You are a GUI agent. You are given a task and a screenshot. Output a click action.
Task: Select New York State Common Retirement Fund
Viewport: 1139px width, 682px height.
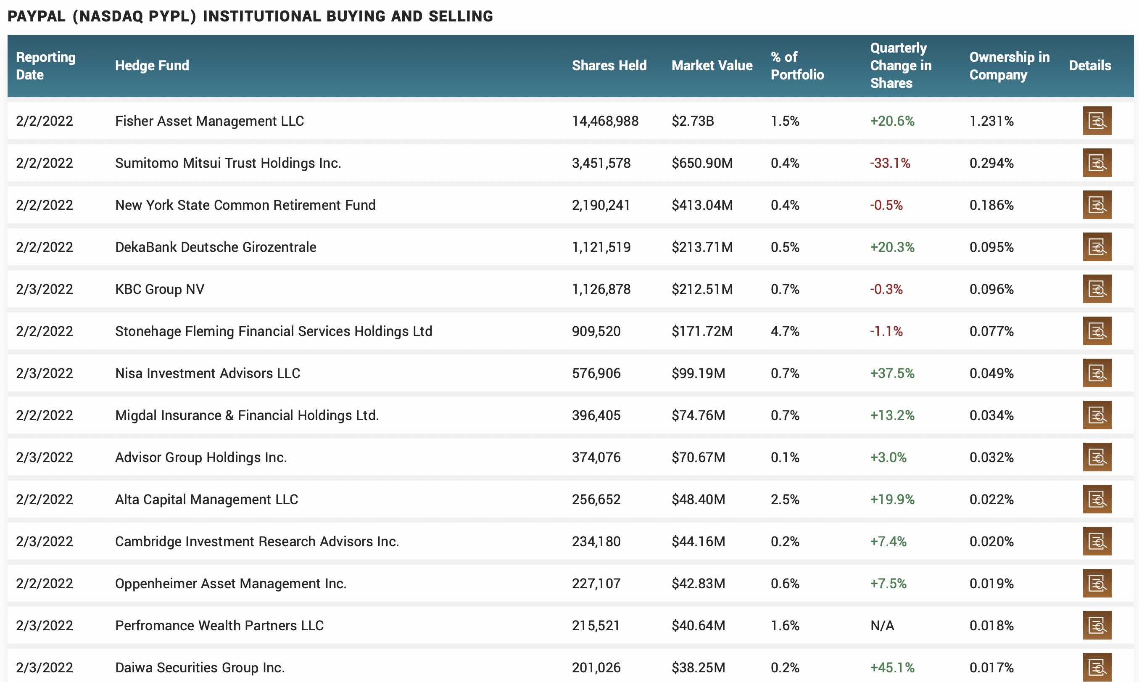245,205
